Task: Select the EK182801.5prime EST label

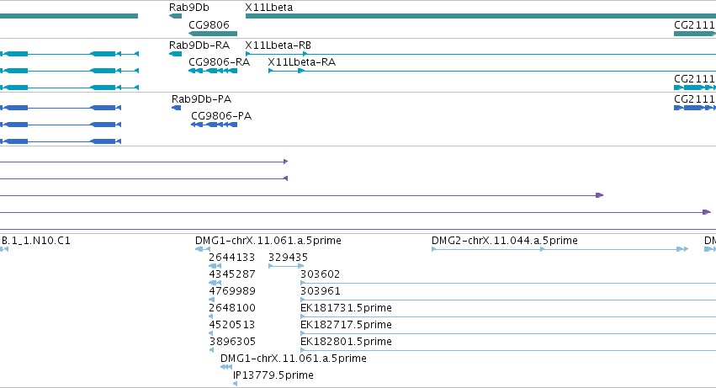Action: tap(346, 342)
